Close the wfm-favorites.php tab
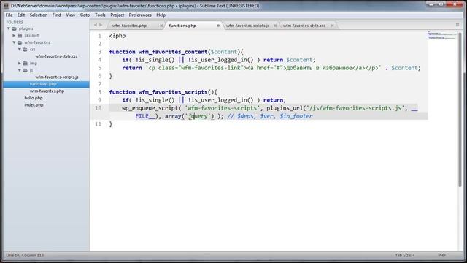467x263 pixels. [161, 26]
